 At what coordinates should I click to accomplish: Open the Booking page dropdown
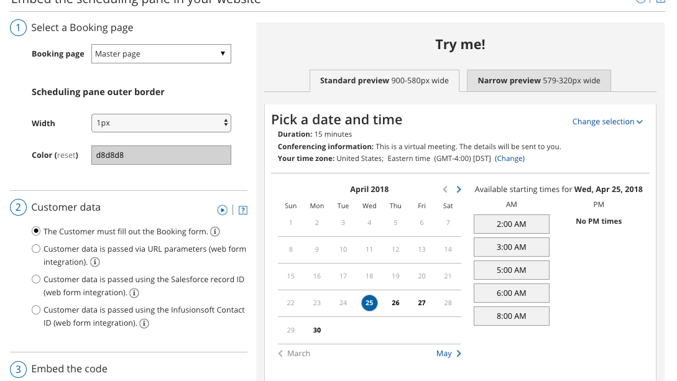pos(161,54)
